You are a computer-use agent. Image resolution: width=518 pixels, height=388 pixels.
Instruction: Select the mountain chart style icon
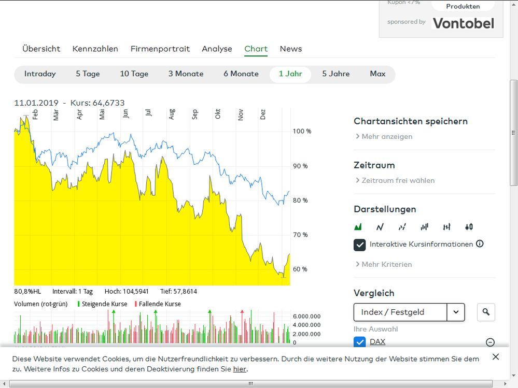[358, 226]
